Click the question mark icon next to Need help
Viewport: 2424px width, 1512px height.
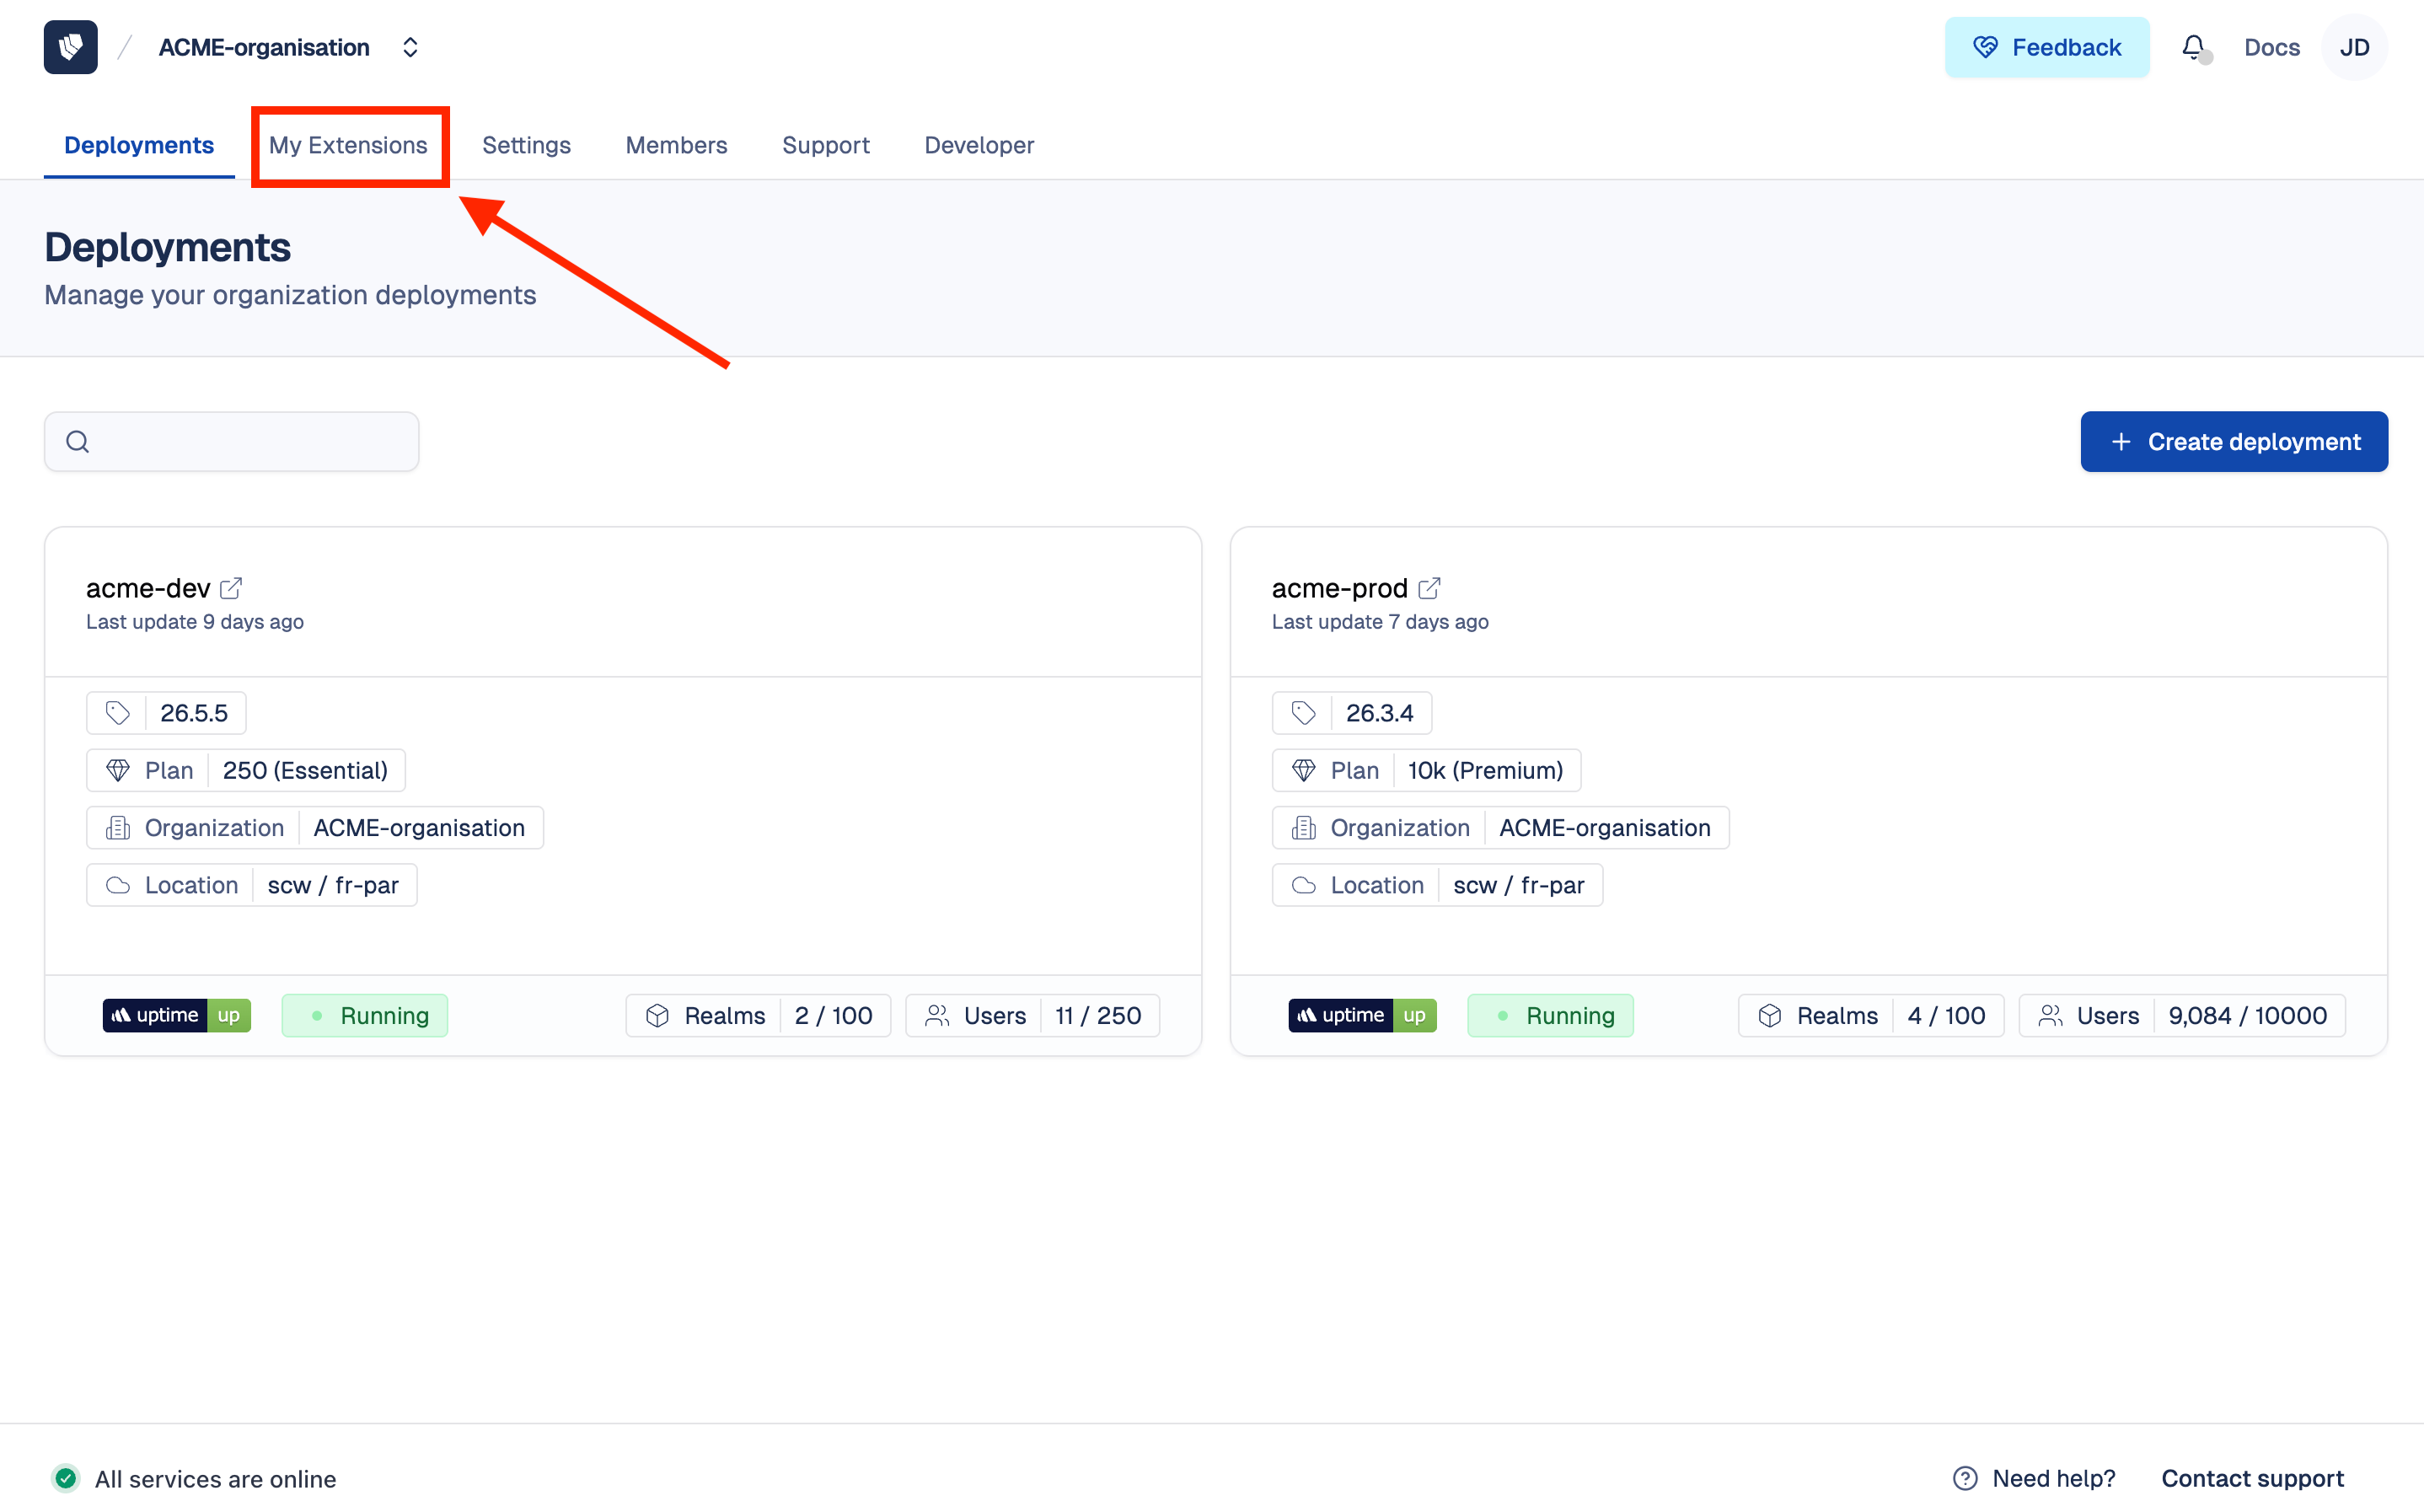click(x=1965, y=1478)
